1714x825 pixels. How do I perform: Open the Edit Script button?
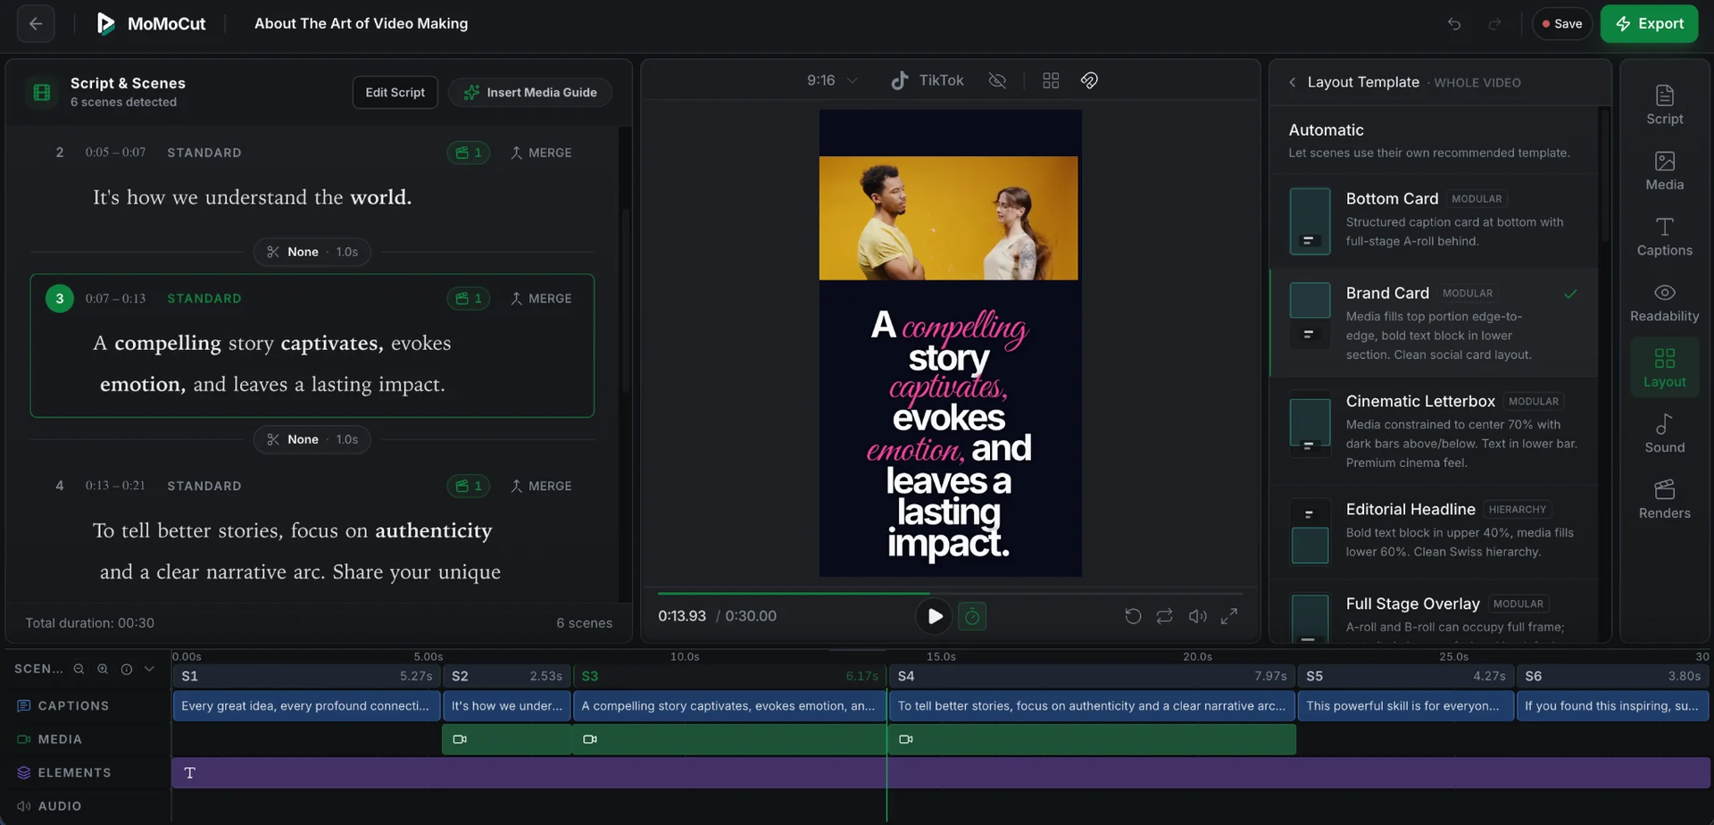(395, 92)
